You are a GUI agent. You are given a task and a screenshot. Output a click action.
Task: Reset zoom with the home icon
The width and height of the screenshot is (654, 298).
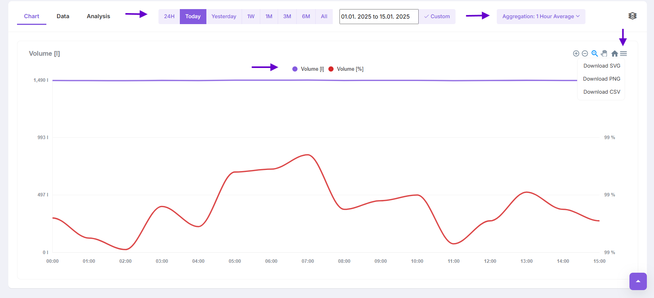[x=614, y=53]
